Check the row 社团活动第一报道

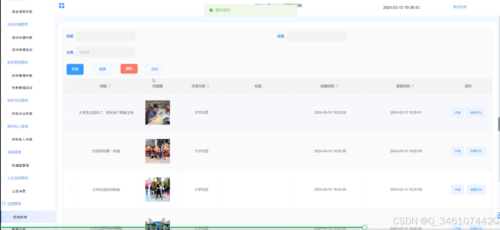click(69, 151)
